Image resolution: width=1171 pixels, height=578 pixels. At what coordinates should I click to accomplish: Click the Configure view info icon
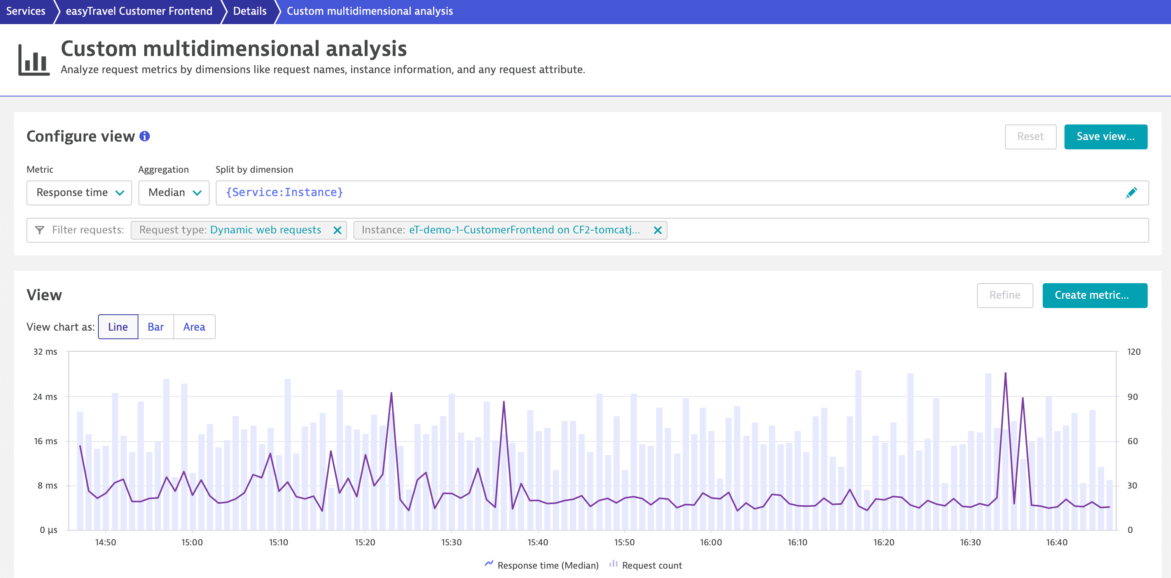[x=145, y=136]
